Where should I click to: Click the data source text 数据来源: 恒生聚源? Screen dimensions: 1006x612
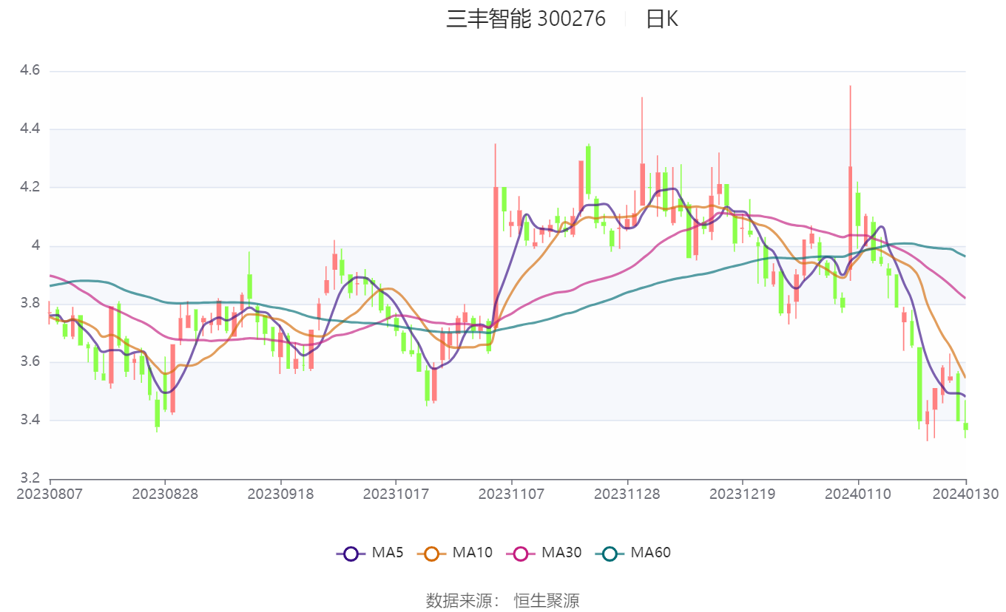click(503, 600)
